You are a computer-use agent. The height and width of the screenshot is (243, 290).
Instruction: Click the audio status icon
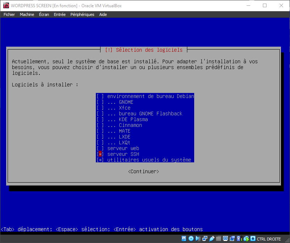click(198, 239)
